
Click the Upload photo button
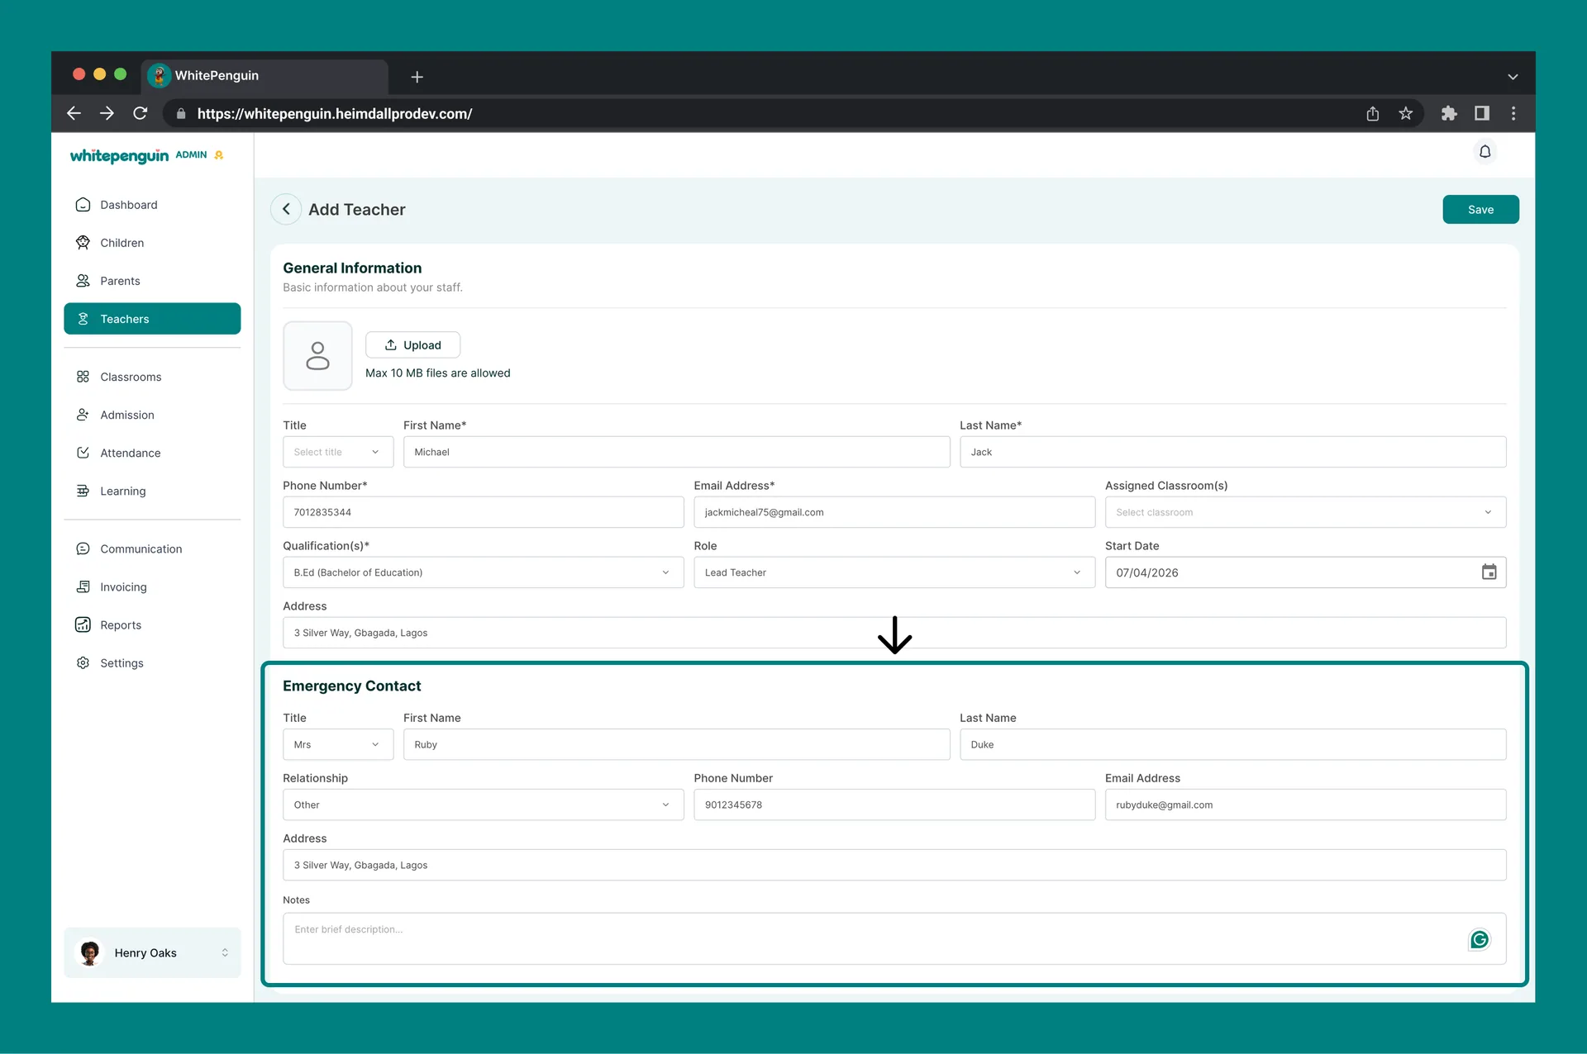pyautogui.click(x=412, y=345)
